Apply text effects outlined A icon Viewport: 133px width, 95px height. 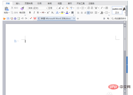57,13
